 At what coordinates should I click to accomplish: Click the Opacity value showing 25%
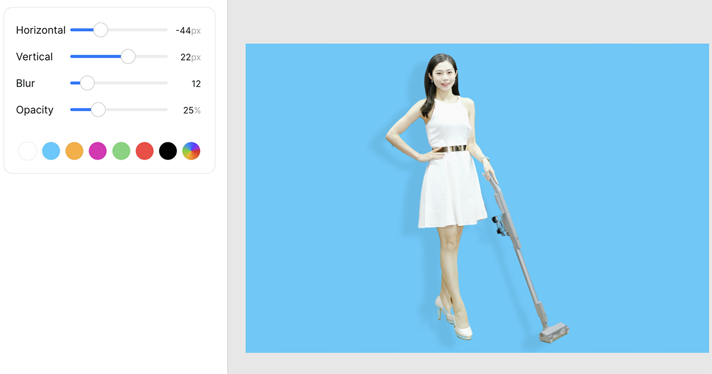192,110
